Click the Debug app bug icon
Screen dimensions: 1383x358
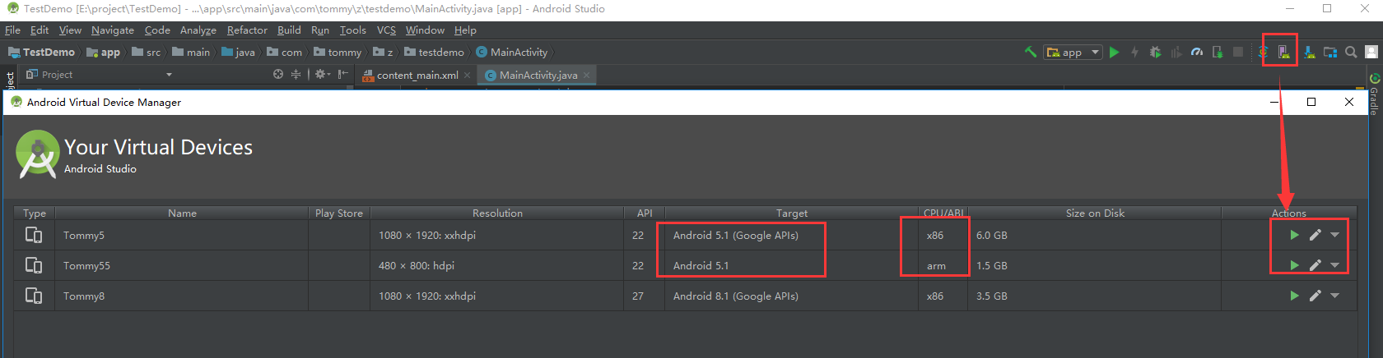tap(1155, 52)
